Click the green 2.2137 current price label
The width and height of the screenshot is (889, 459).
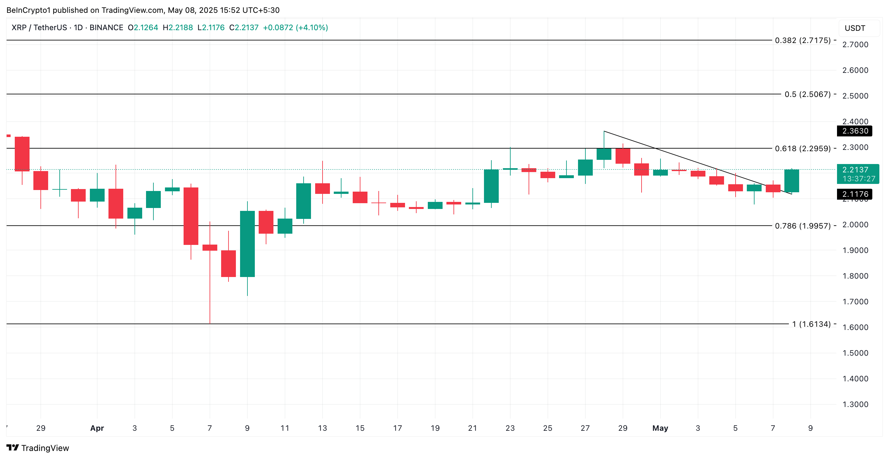[x=858, y=174]
